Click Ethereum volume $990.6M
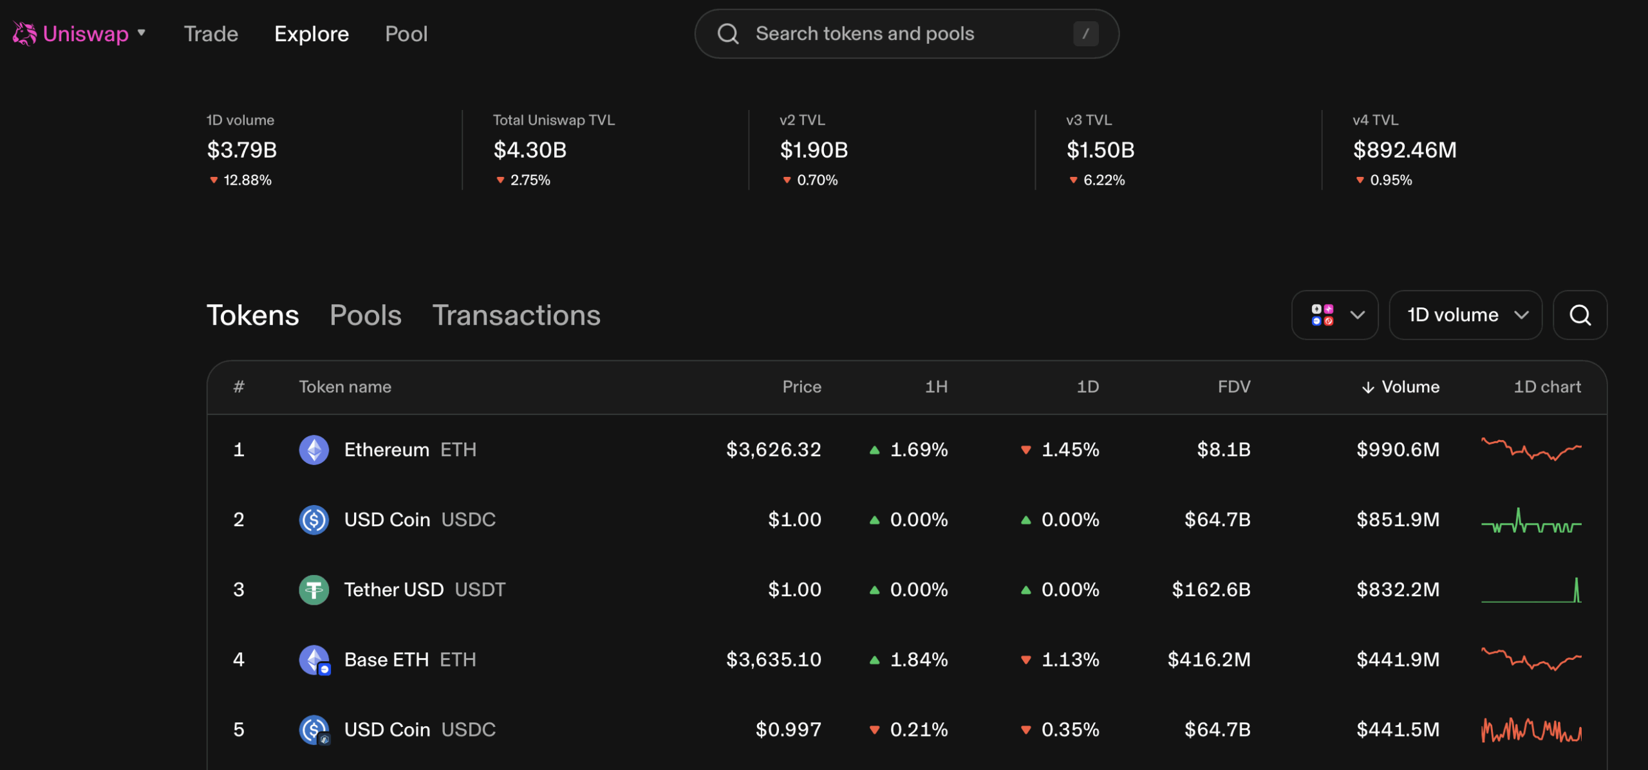This screenshot has width=1648, height=770. (x=1398, y=450)
